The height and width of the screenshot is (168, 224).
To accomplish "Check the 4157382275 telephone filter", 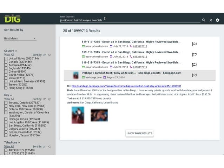I will [x=6, y=153].
